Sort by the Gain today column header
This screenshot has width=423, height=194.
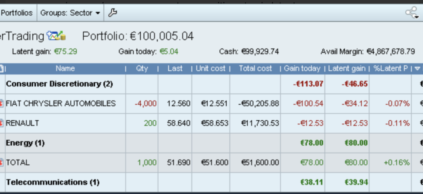pyautogui.click(x=302, y=69)
